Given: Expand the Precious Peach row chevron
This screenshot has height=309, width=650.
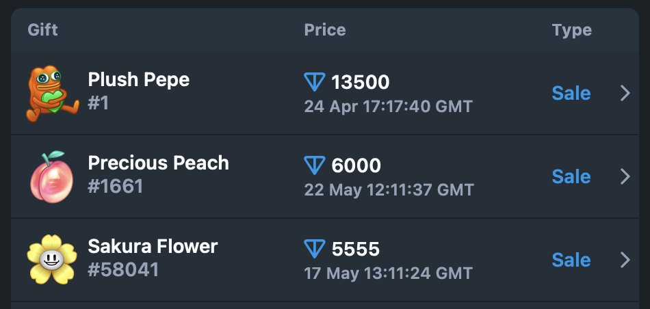Looking at the screenshot, I should [625, 177].
